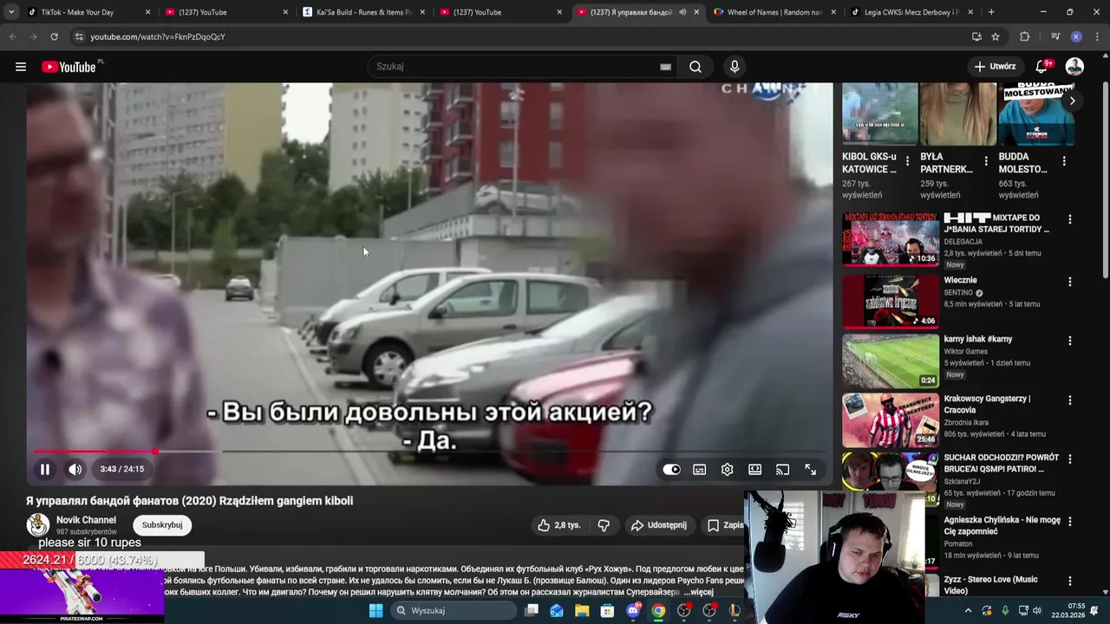Open media control icon in toolbar
1110x624 pixels.
[x=1055, y=36]
